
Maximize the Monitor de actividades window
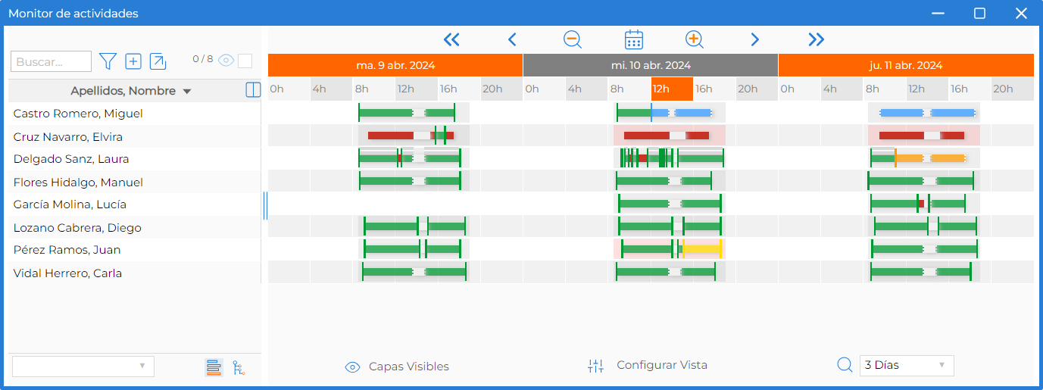[x=979, y=13]
